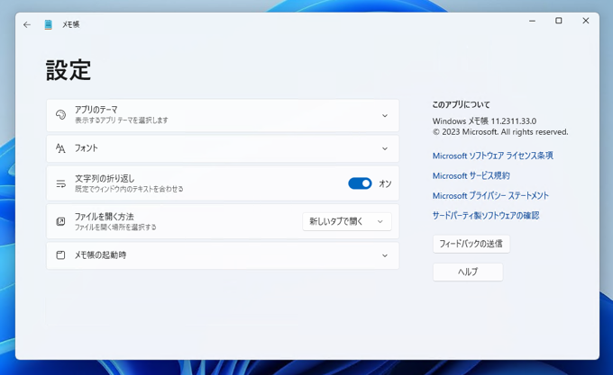
Task: Click the フォント label text
Action: tap(86, 148)
